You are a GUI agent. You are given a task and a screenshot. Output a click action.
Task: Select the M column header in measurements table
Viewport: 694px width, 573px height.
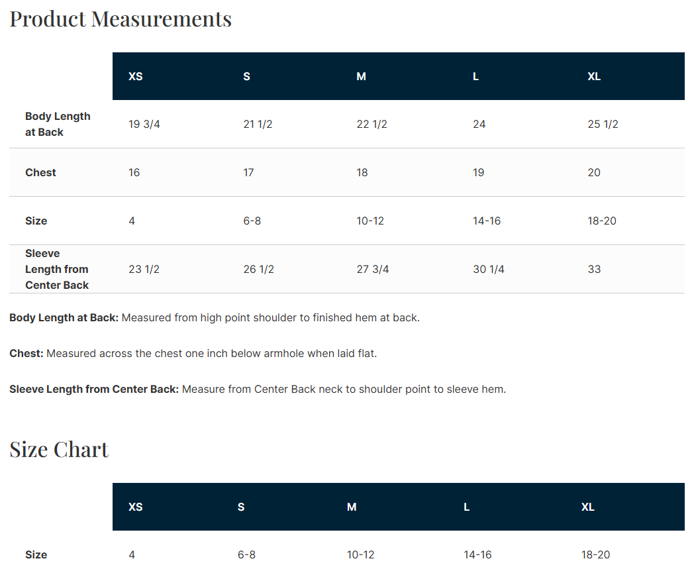[x=361, y=77]
